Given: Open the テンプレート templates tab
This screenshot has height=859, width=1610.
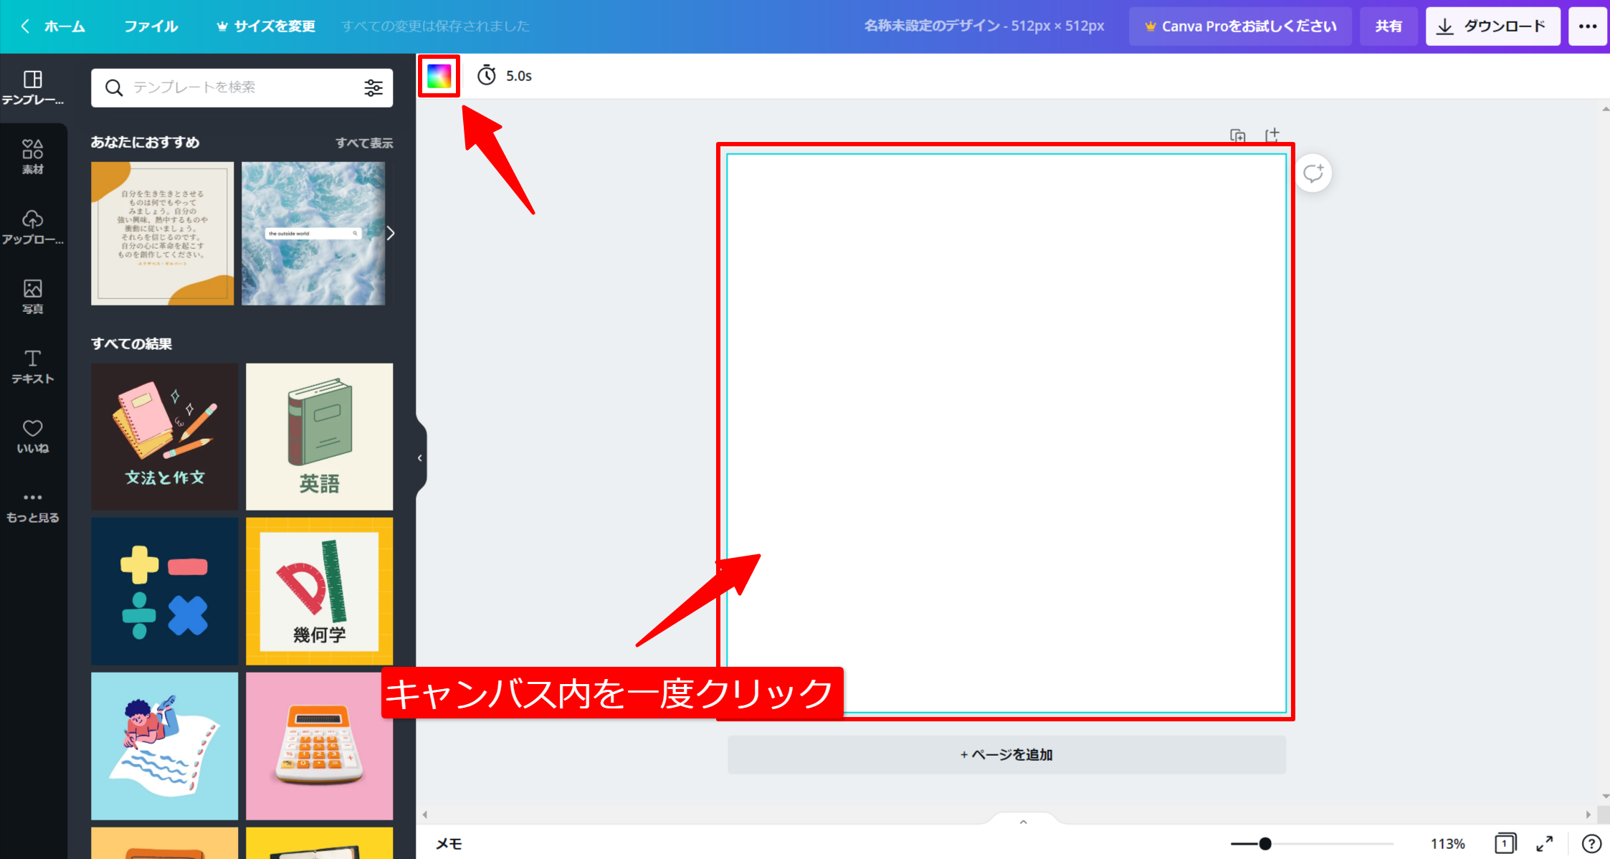Looking at the screenshot, I should click(32, 87).
